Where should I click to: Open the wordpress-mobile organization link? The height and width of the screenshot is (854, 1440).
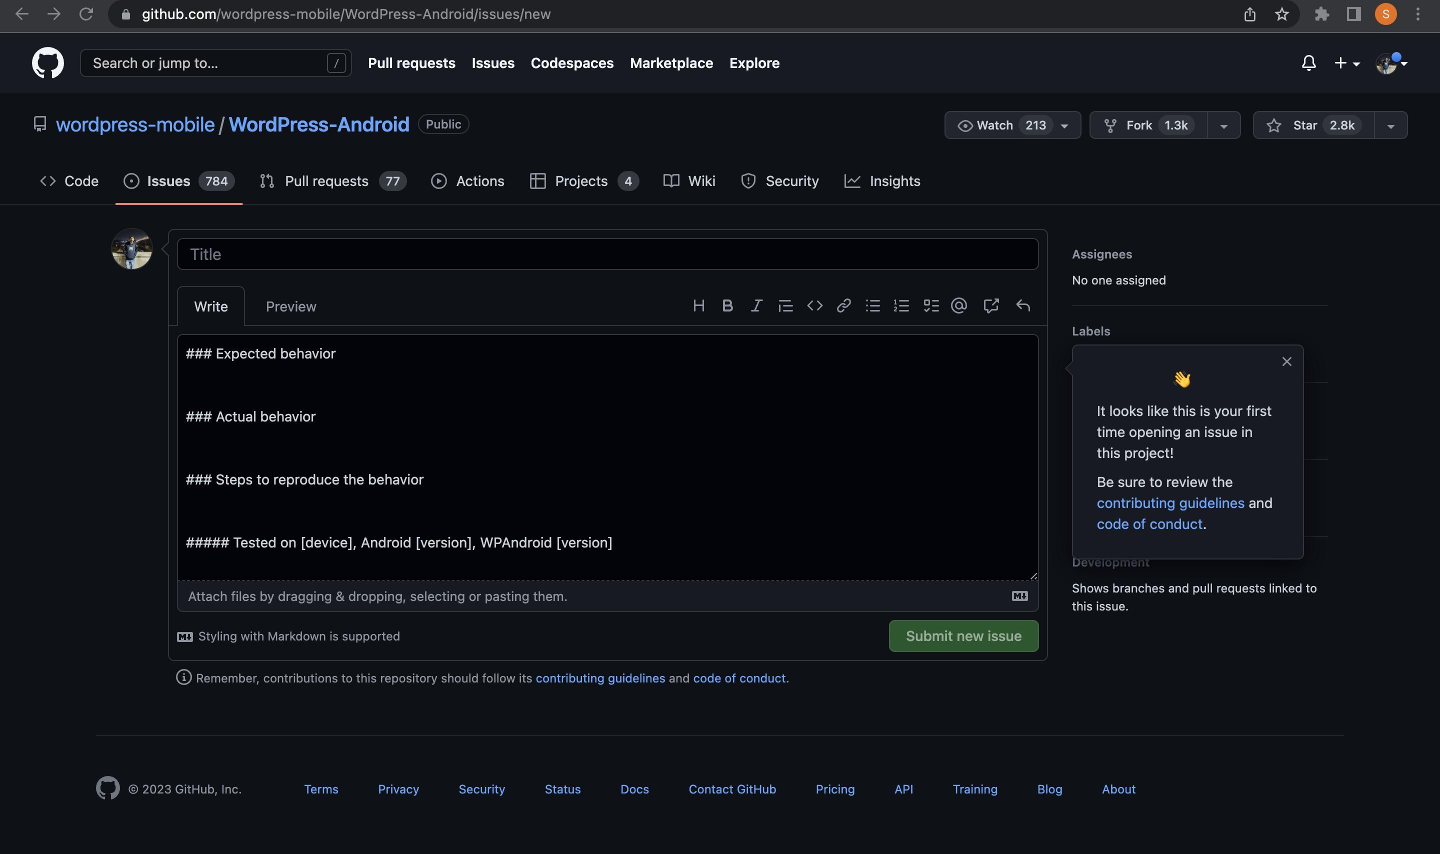pyautogui.click(x=135, y=124)
